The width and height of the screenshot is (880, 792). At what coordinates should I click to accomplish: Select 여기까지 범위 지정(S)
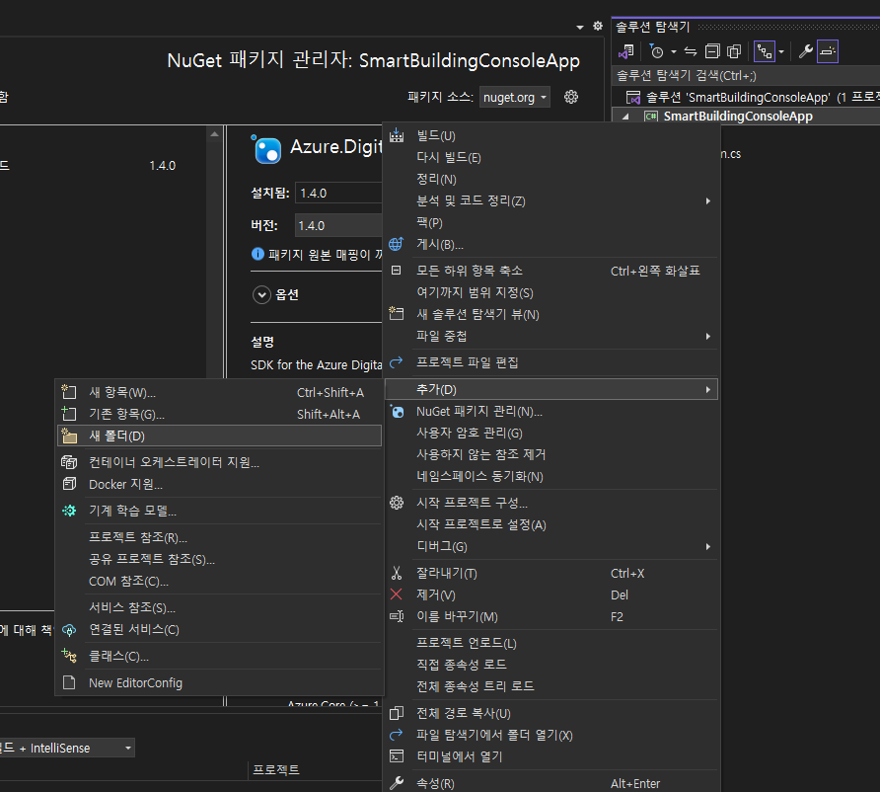tap(475, 292)
